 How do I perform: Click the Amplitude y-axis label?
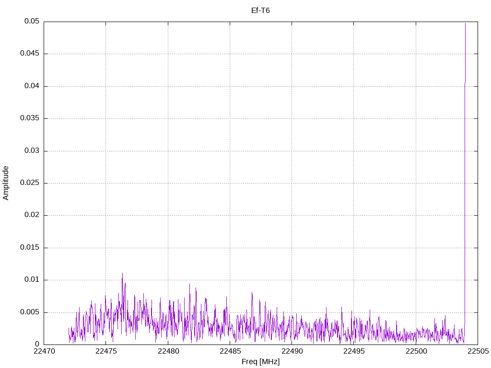6,183
